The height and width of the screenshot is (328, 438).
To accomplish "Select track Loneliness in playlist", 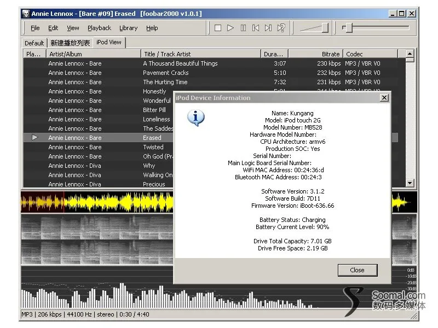I will [x=157, y=119].
